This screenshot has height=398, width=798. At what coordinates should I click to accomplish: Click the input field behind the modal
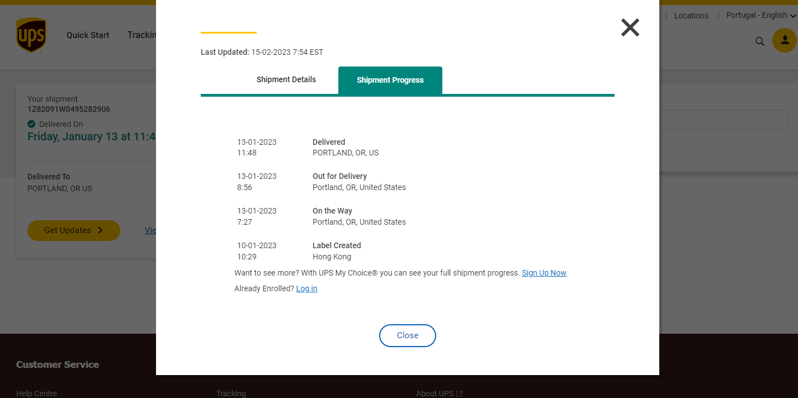724,120
